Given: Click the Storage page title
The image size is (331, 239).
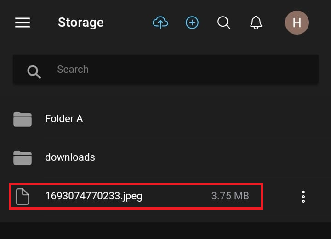Looking at the screenshot, I should (81, 23).
